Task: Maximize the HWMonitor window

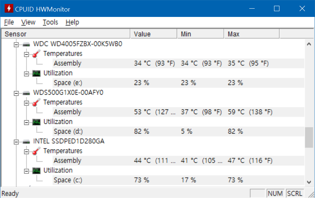Action: [277, 8]
